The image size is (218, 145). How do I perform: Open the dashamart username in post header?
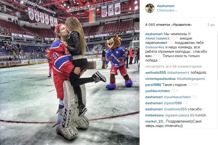166,6
